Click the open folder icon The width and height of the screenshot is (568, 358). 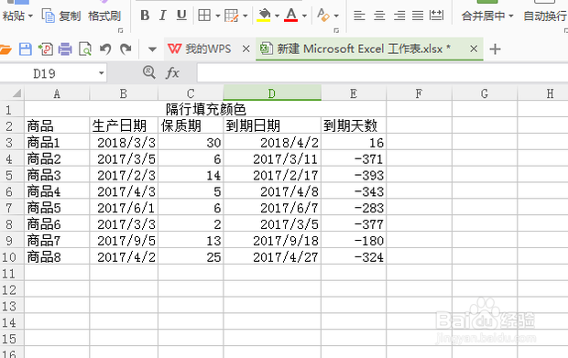(x=5, y=49)
